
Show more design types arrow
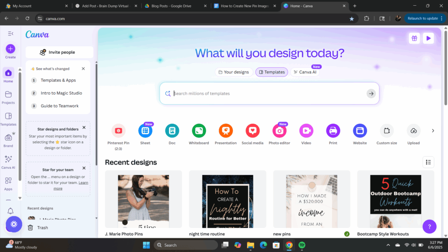click(x=433, y=131)
